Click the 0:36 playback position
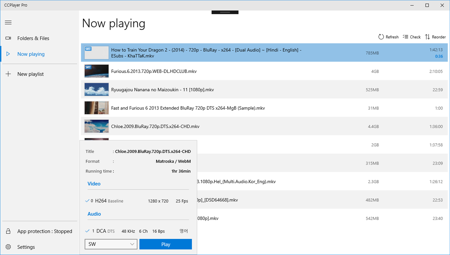 coord(439,56)
